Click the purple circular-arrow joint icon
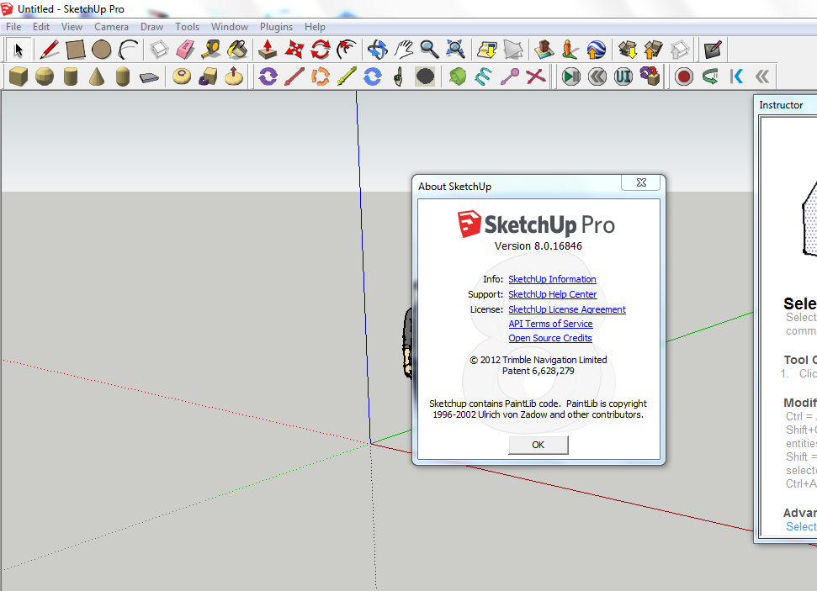Viewport: 817px width, 591px height. pyautogui.click(x=268, y=77)
